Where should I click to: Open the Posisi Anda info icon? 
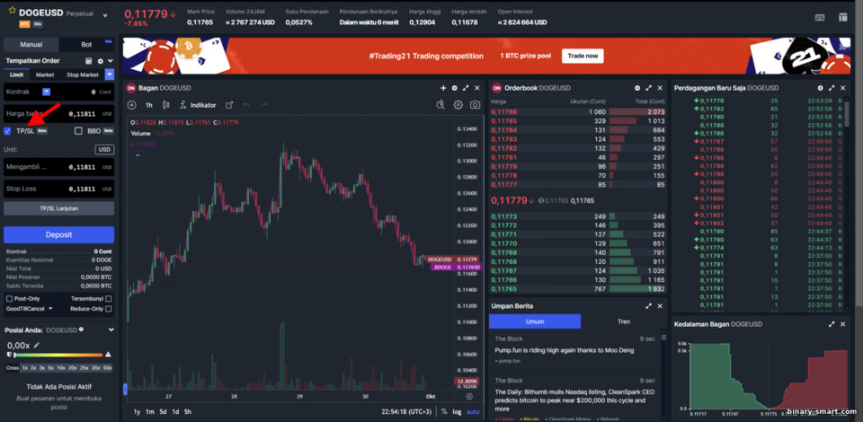[x=81, y=330]
